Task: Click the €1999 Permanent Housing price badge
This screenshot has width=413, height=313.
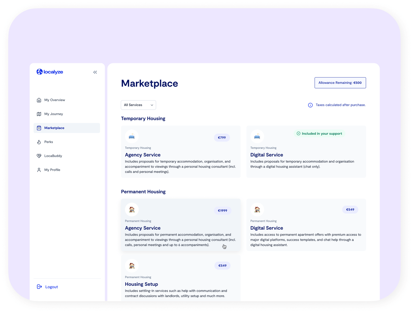Action: pyautogui.click(x=222, y=211)
